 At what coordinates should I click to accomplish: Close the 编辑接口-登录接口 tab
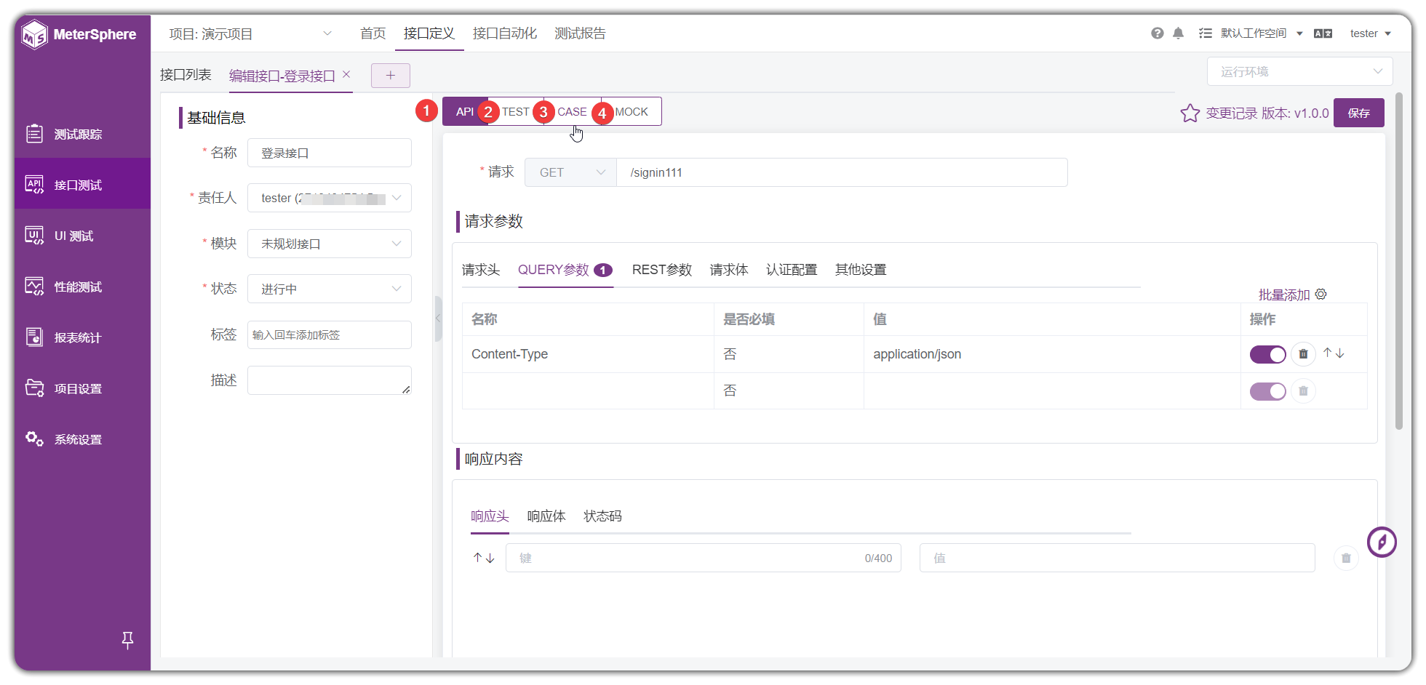(346, 74)
